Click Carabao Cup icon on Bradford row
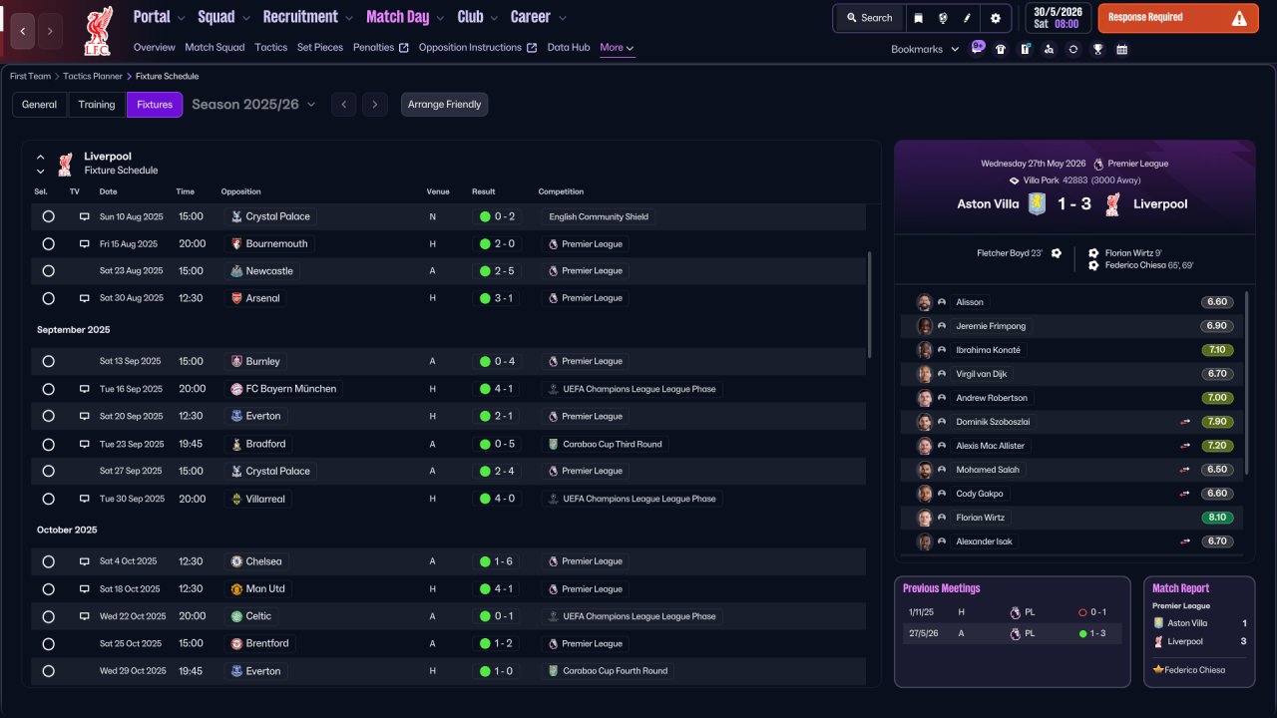 point(553,444)
